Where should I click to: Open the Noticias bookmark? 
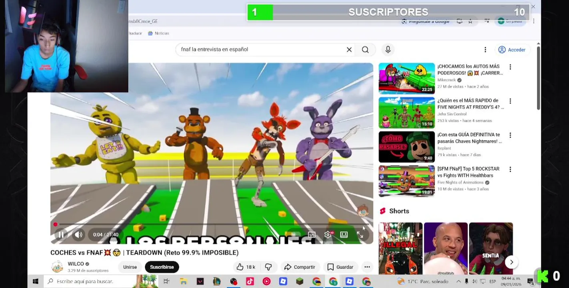(x=158, y=33)
